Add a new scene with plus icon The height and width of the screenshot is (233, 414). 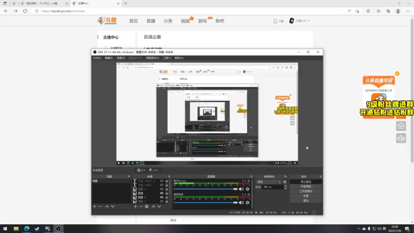(x=95, y=206)
